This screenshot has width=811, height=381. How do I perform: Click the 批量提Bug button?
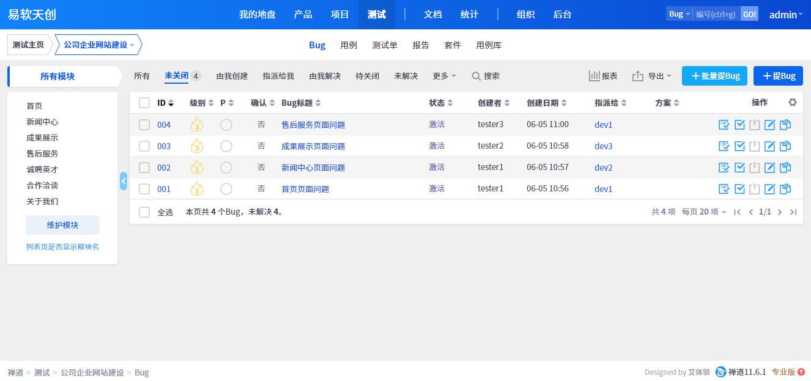pyautogui.click(x=715, y=76)
